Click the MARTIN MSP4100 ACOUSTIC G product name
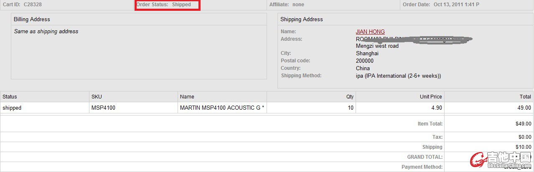Image resolution: width=534 pixels, height=172 pixels. [222, 108]
